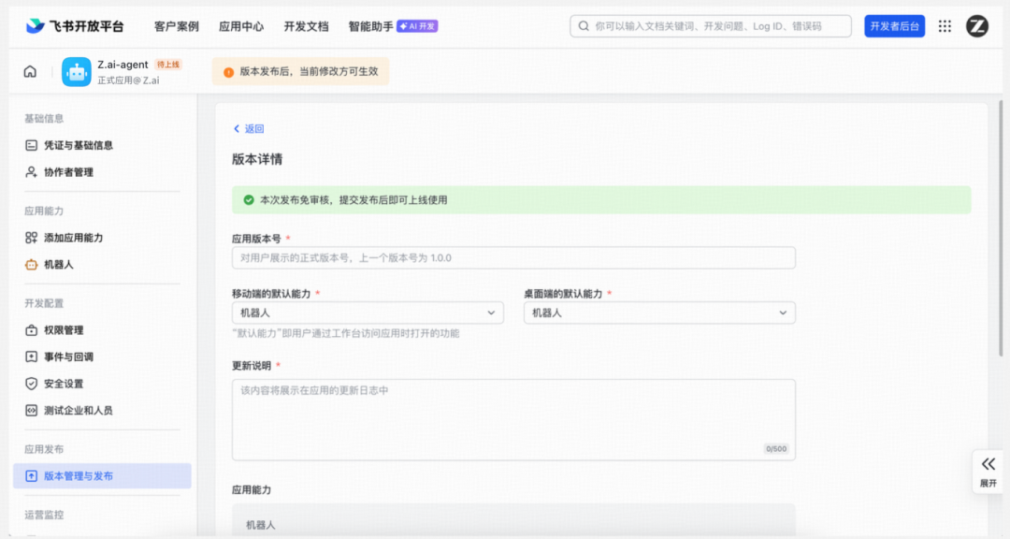The height and width of the screenshot is (539, 1010).
Task: Expand the 移动端的默认能力 dropdown
Action: pos(368,313)
